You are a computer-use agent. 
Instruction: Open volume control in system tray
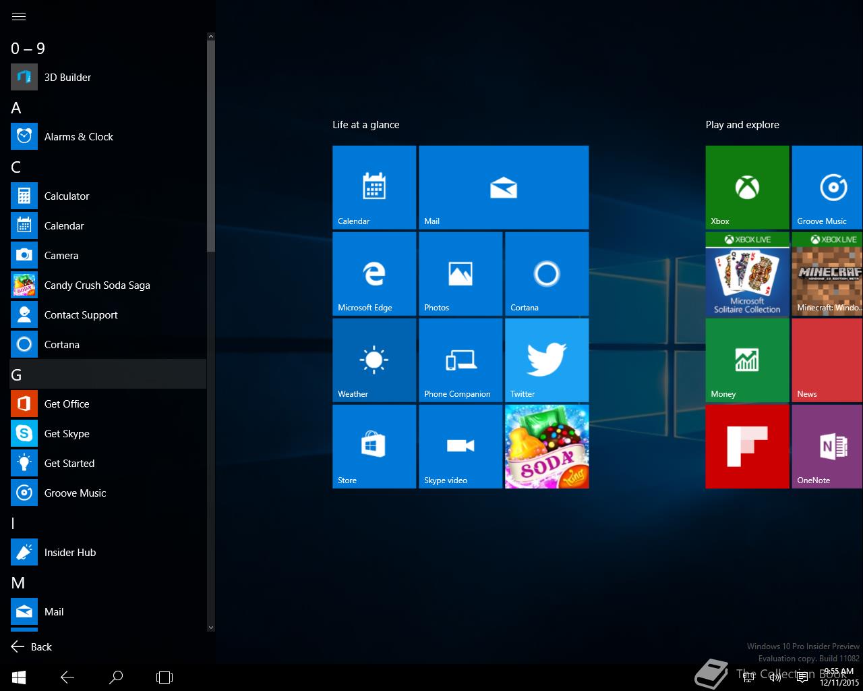click(775, 678)
